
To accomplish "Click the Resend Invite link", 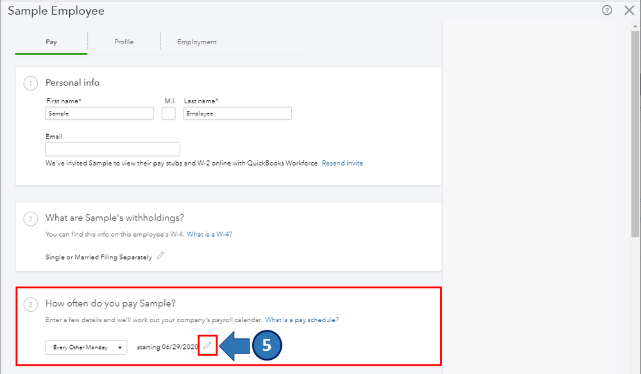I will [342, 164].
